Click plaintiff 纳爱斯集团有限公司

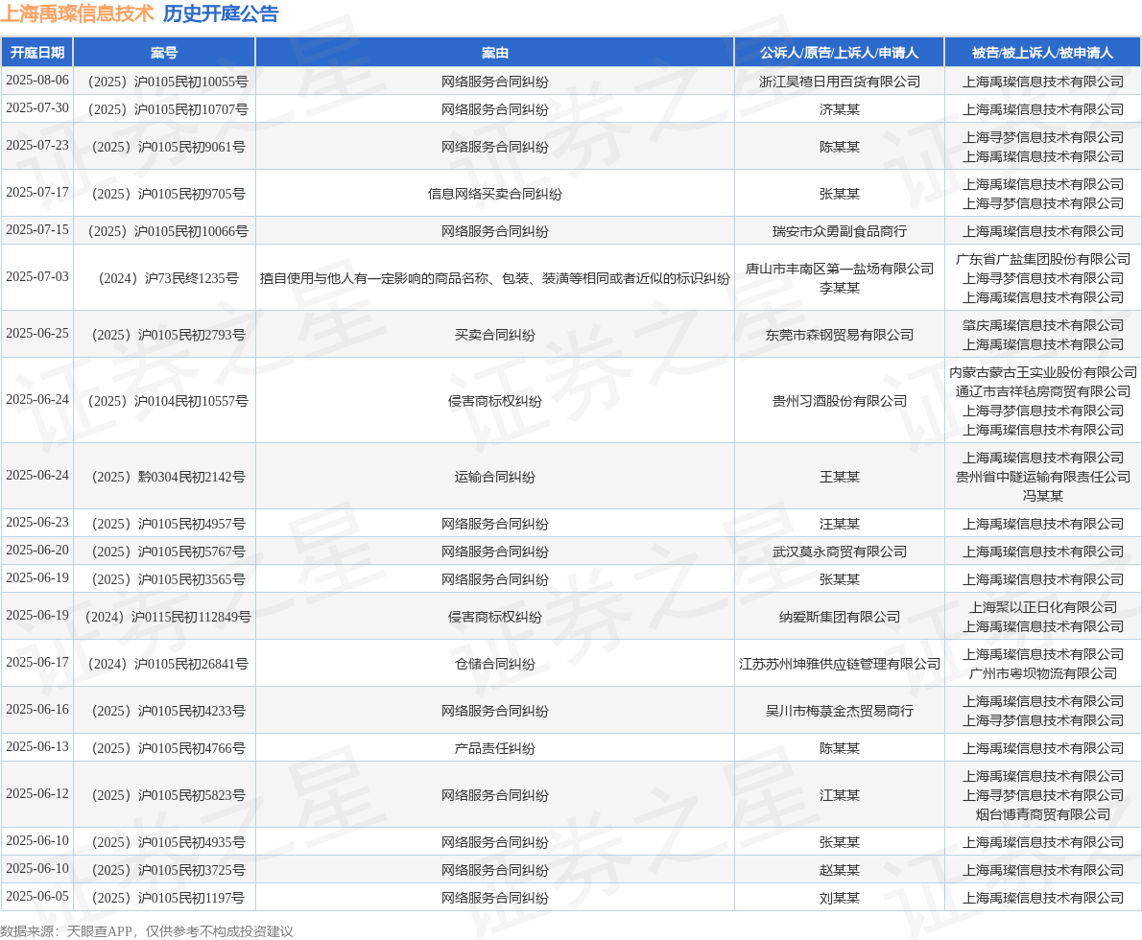pyautogui.click(x=839, y=617)
